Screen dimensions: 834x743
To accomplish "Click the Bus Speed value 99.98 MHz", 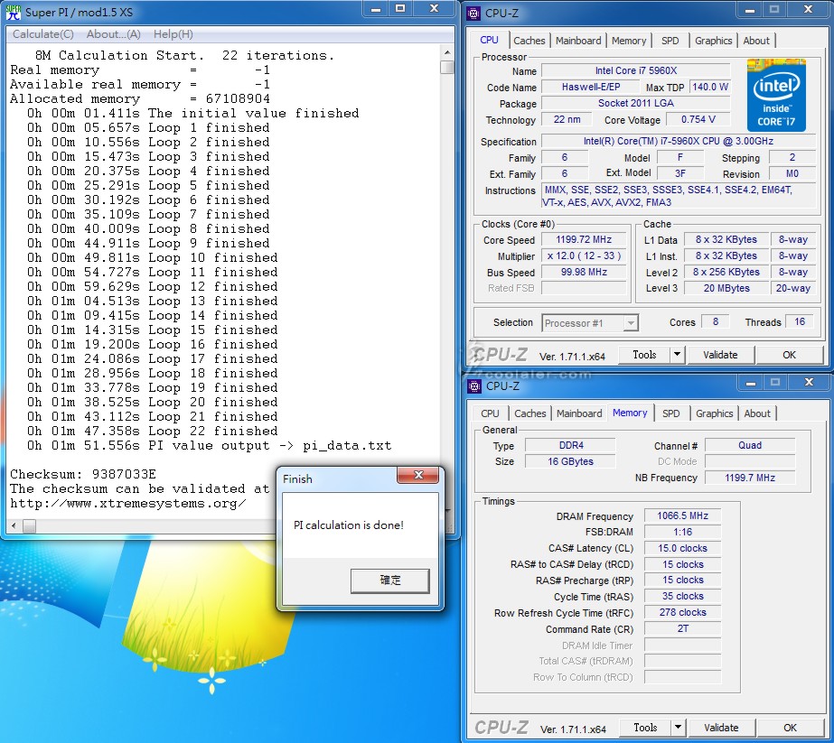I will (584, 272).
